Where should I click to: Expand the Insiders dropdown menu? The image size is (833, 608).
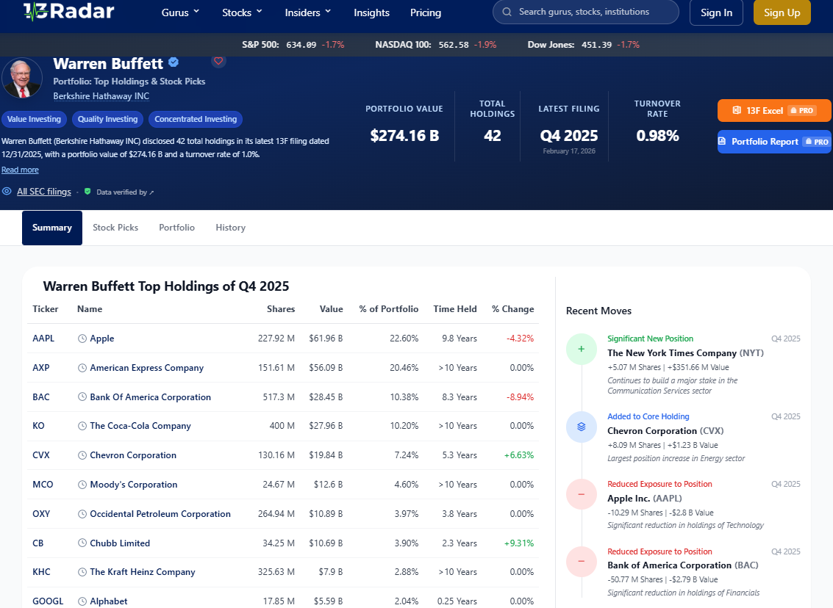click(x=308, y=12)
